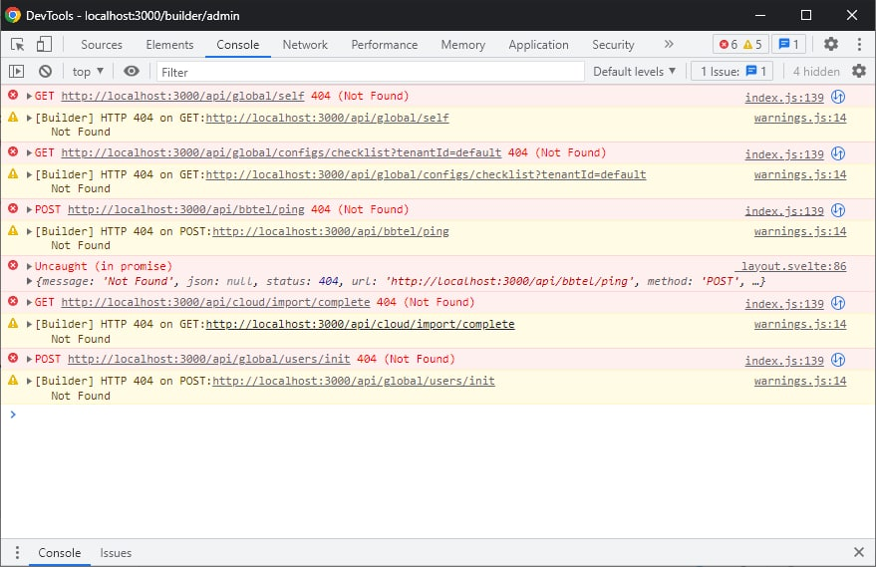Expand the Builder warning for POST bbtel/ping

(29, 232)
